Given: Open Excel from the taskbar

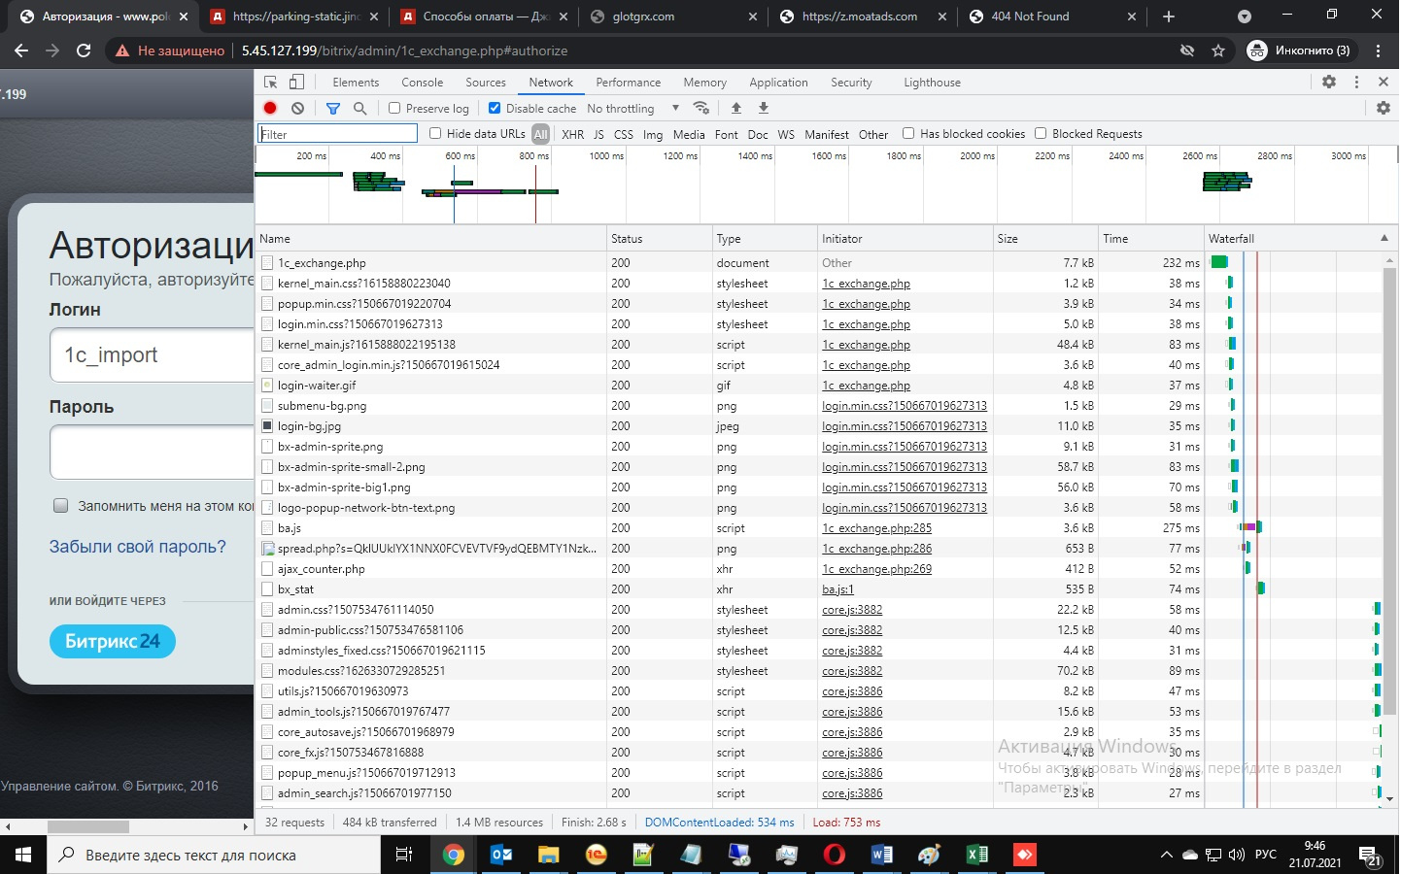Looking at the screenshot, I should coord(977,855).
